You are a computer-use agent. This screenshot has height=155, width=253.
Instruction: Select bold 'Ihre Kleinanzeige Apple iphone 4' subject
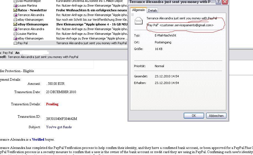click(x=92, y=24)
